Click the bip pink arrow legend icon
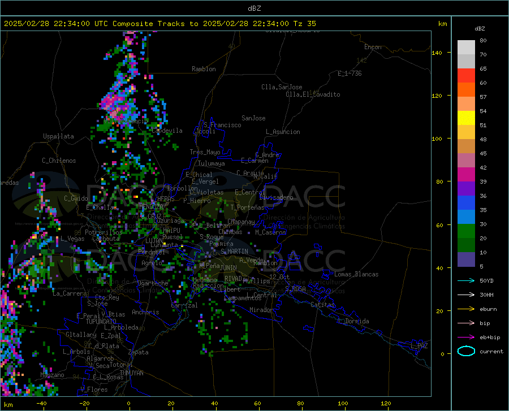Screen dimensions: 509x411 coord(466,323)
